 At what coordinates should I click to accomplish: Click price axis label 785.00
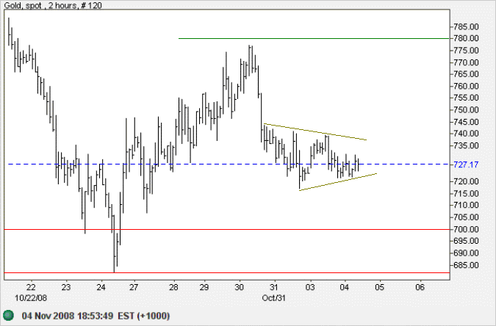click(x=466, y=27)
